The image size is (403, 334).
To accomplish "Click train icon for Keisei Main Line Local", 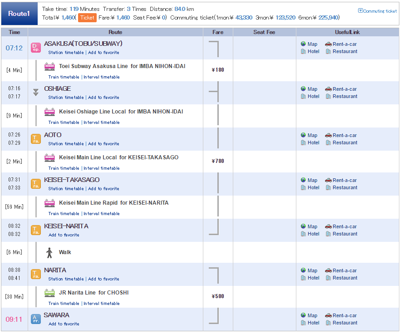I will [x=49, y=158].
